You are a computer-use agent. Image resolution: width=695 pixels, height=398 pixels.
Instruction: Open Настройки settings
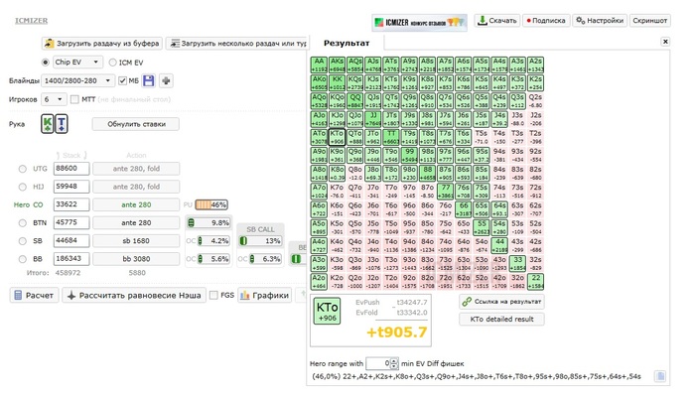point(600,21)
